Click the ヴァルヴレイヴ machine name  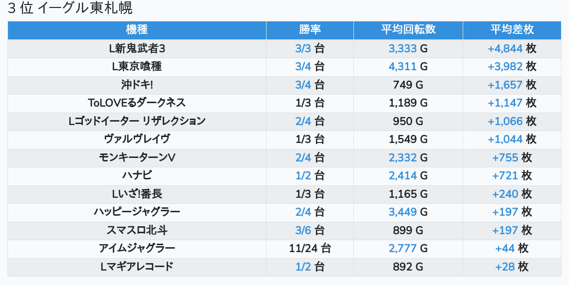point(137,140)
